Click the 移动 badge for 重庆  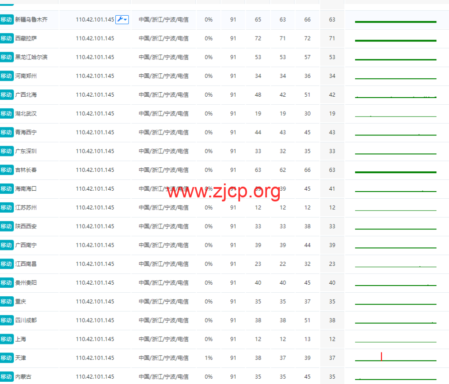click(x=6, y=301)
